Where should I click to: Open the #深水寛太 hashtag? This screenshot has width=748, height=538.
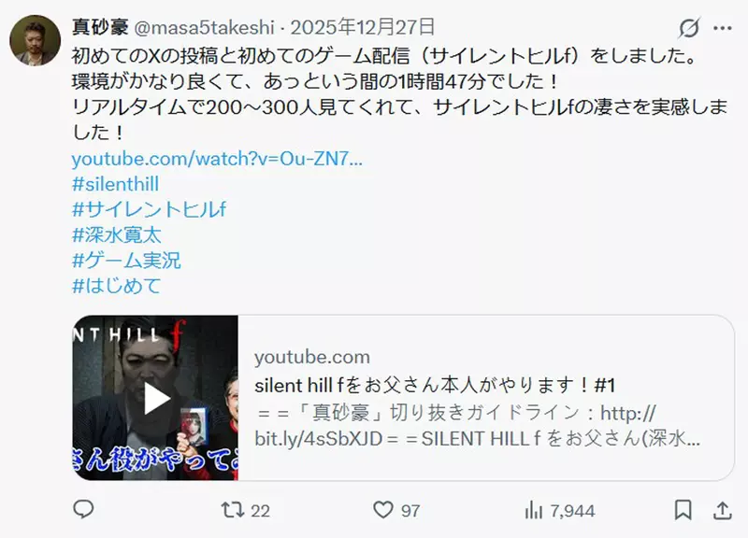click(117, 235)
